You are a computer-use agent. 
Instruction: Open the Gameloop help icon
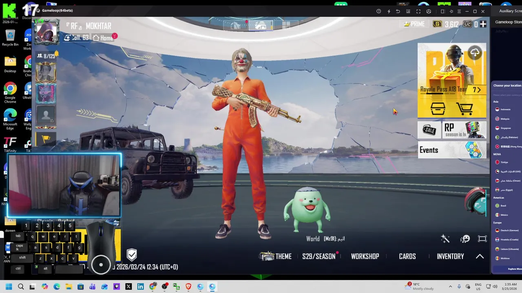(379, 11)
